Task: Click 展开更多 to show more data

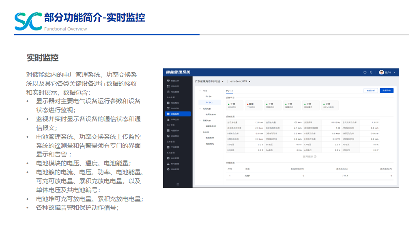Action: tap(309, 156)
